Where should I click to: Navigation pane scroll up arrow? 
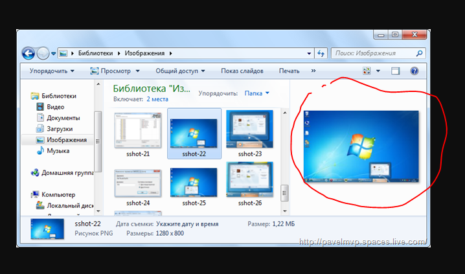point(98,84)
